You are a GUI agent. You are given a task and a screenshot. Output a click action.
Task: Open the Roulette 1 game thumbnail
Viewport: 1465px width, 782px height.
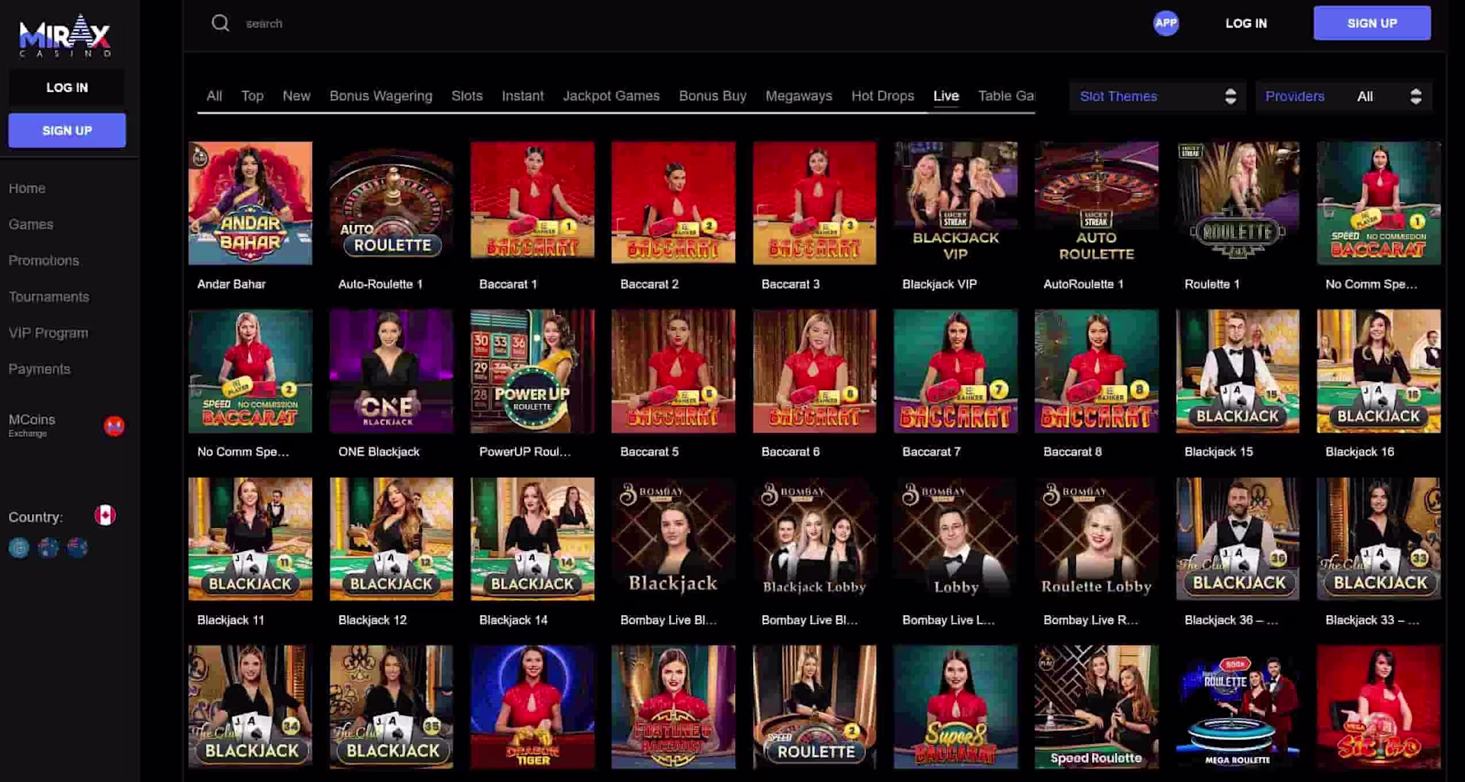(x=1238, y=203)
